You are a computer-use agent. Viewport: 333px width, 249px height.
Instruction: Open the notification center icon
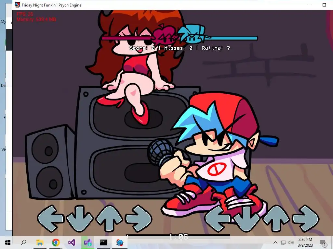pos(323,243)
